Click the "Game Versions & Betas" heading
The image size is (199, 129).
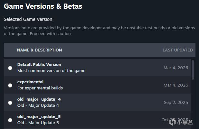43,6
